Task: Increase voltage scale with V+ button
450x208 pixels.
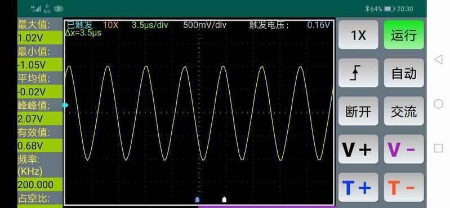Action: click(358, 149)
